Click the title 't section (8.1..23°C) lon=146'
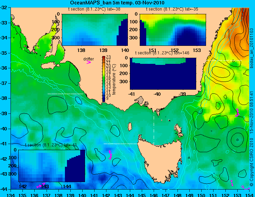 [x=162, y=53]
